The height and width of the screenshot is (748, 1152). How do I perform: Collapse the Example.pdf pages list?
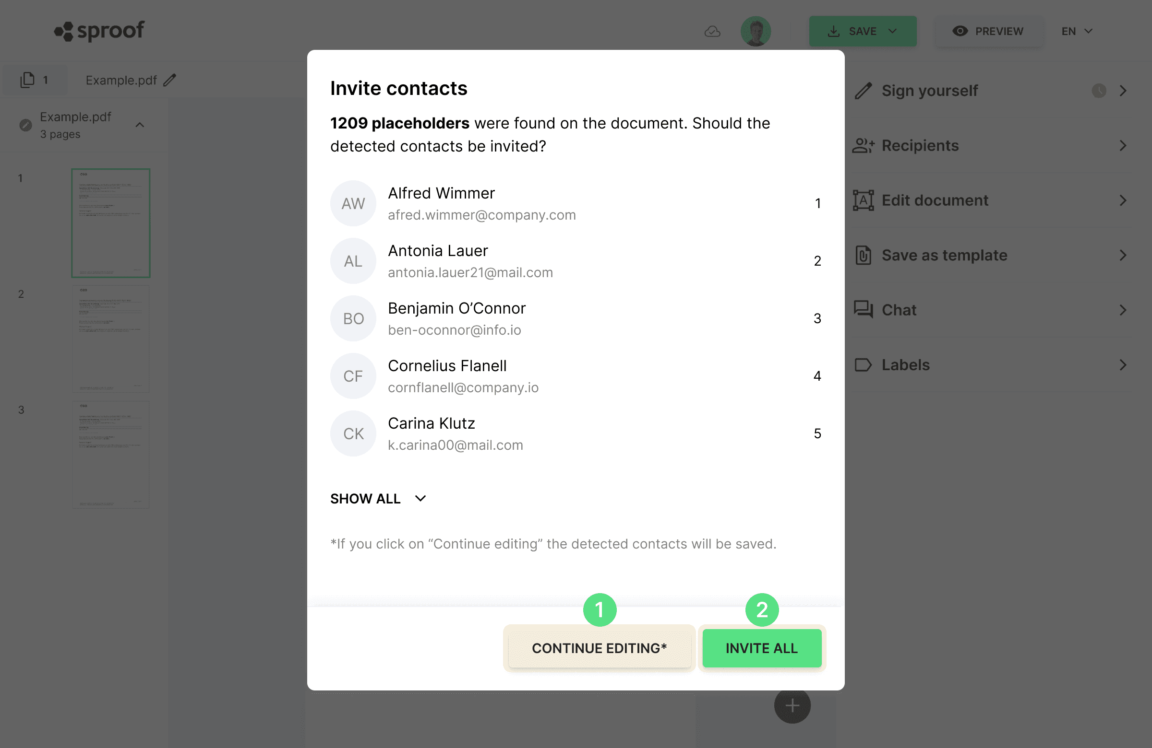pos(140,125)
